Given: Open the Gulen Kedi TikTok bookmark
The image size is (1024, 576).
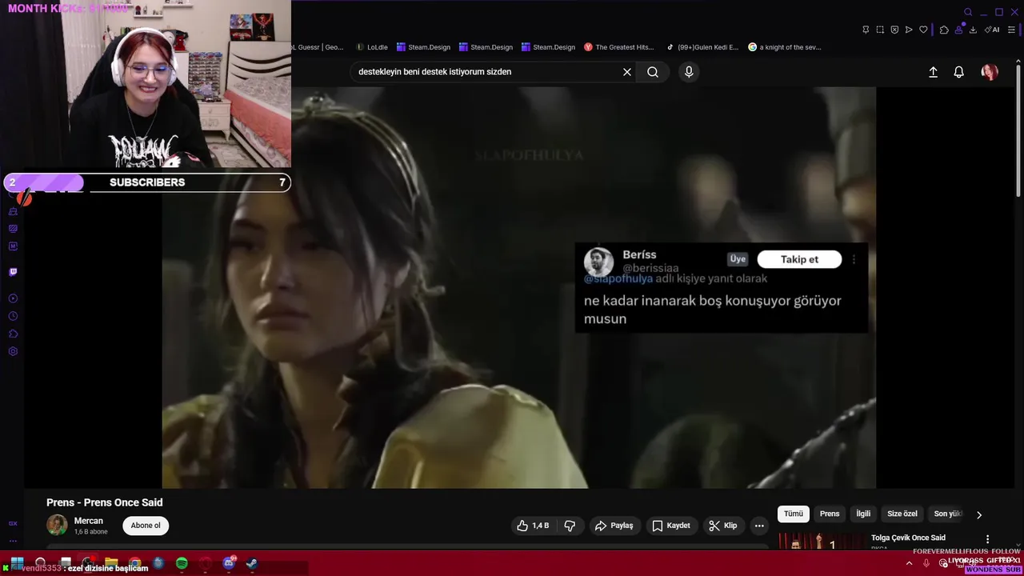Looking at the screenshot, I should coord(702,47).
